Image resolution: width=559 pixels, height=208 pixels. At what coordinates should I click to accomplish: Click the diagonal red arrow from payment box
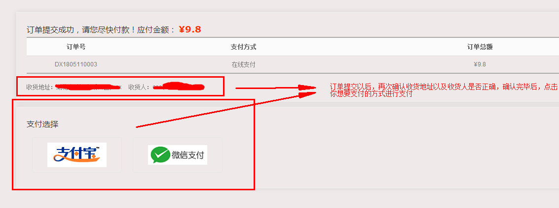[x=225, y=110]
